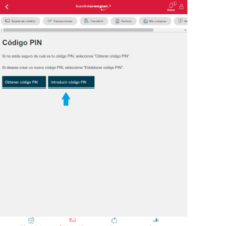Screen dimensions: 248x226
Task: Click the Bank Norwegian logo
Action: pos(94,7)
